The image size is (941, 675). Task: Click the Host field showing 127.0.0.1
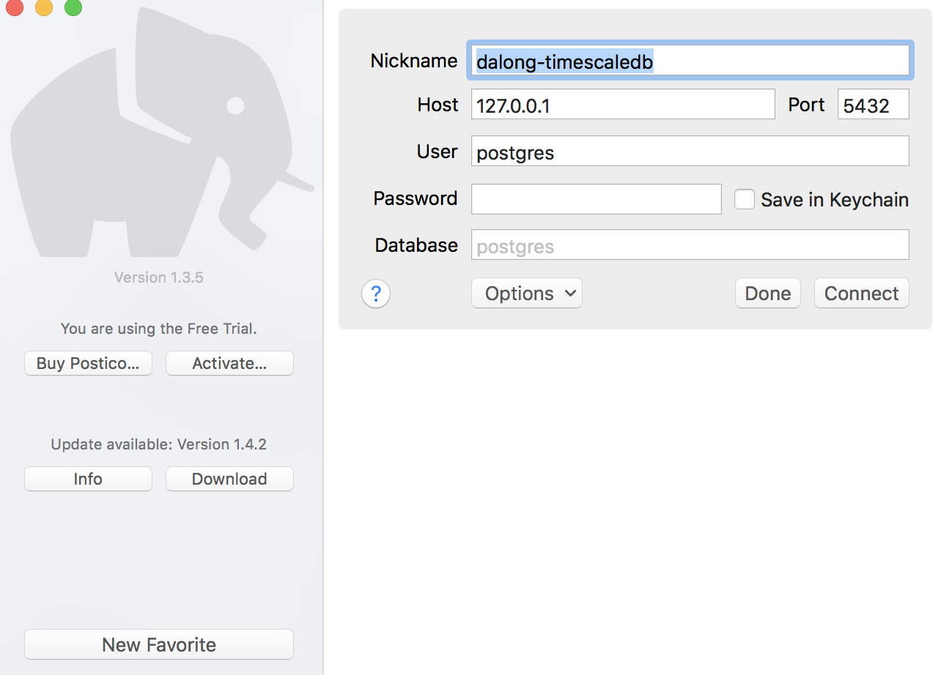click(623, 105)
